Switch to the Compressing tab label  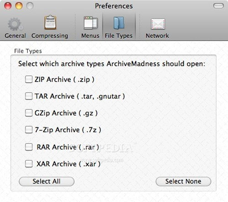point(50,36)
